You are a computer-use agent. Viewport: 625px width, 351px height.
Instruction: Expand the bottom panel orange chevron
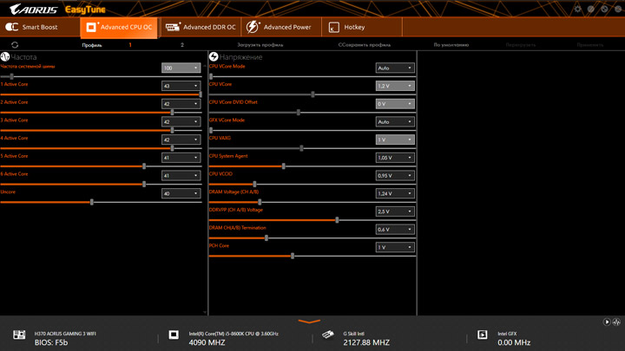point(309,322)
